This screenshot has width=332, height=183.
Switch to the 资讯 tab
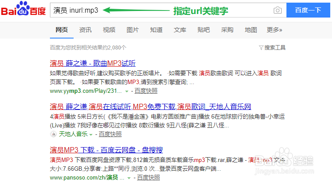pyautogui.click(x=85, y=30)
